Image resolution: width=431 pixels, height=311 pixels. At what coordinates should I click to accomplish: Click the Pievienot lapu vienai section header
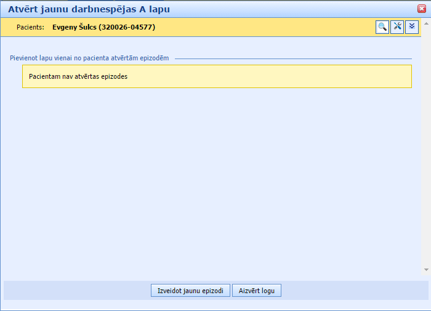click(x=89, y=59)
